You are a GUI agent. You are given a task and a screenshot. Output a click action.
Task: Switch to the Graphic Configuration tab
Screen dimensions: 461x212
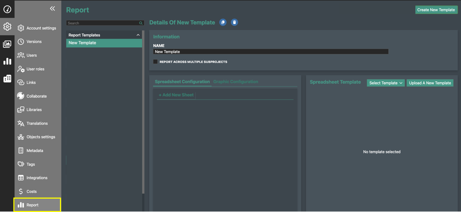pos(236,82)
